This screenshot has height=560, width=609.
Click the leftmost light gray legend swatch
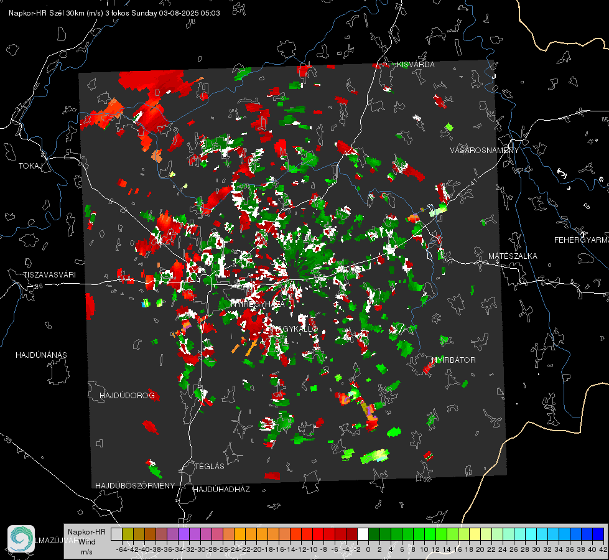click(x=116, y=534)
